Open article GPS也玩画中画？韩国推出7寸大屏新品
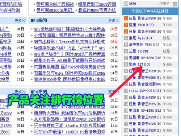181x136 pixels. point(70,29)
